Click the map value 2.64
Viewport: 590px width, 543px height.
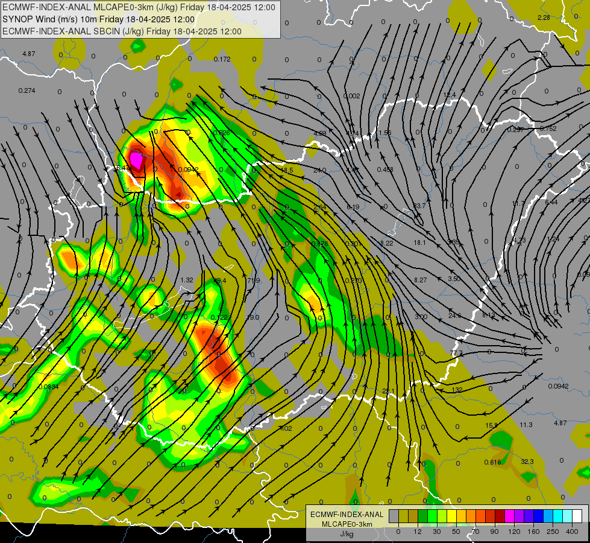pyautogui.click(x=320, y=207)
